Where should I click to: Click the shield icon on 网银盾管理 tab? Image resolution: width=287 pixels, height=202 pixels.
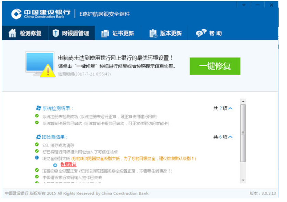click(55, 33)
